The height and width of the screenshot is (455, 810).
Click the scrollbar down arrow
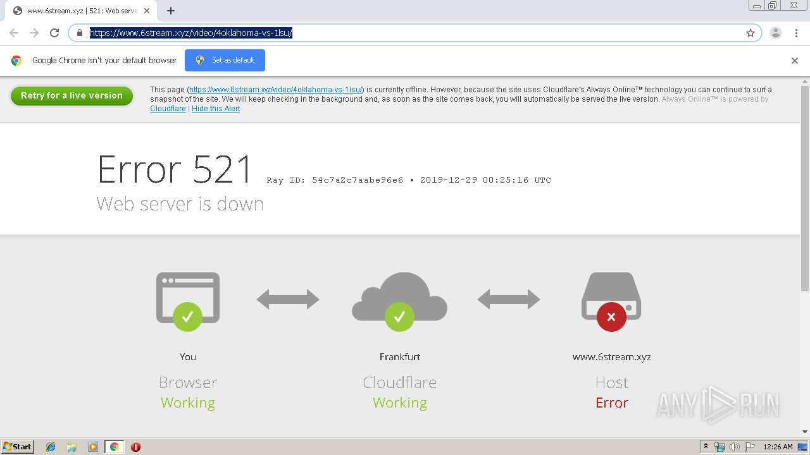click(x=805, y=432)
